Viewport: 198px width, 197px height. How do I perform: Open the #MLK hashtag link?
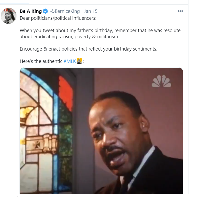point(69,61)
